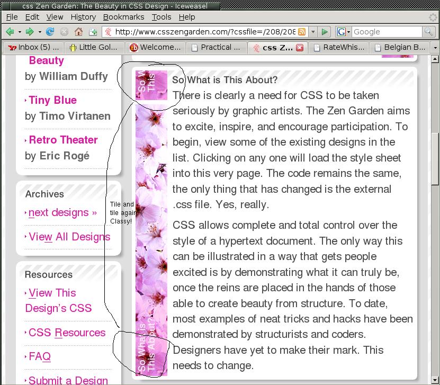Click the site favicon in the URL bar
This screenshot has height=385, width=440.
pyautogui.click(x=108, y=32)
